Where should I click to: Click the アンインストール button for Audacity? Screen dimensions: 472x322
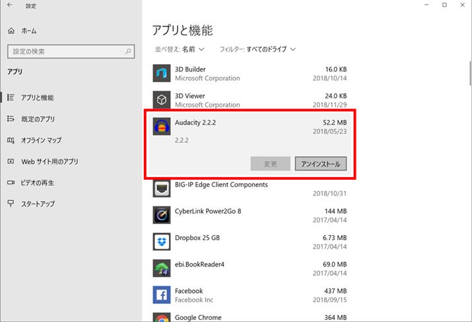pyautogui.click(x=321, y=164)
